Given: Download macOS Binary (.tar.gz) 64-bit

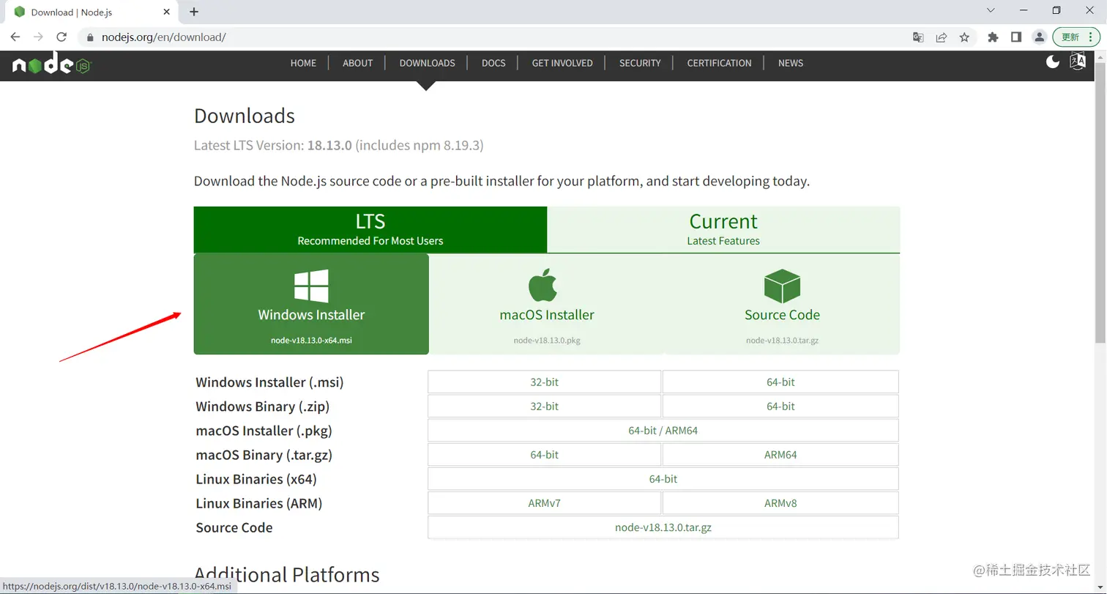Looking at the screenshot, I should pos(545,455).
